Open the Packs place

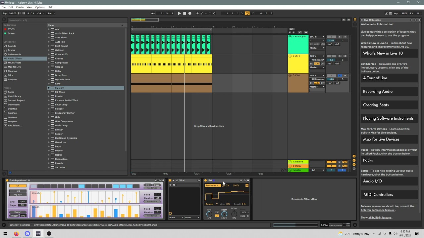(11, 92)
